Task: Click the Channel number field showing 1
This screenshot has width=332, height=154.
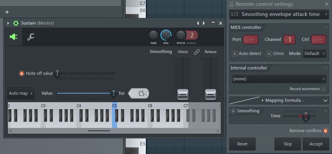Action: 289,40
